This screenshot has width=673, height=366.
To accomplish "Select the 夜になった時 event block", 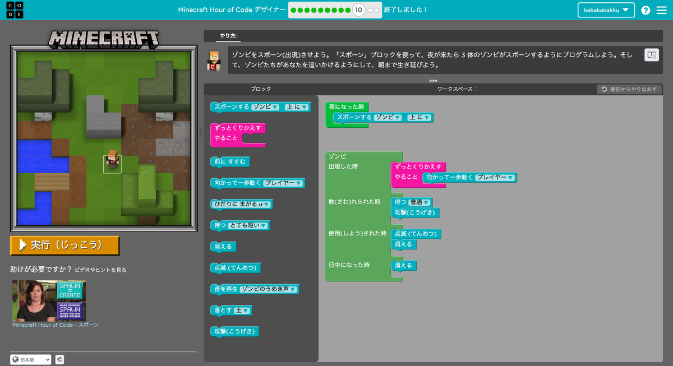I will [x=346, y=106].
